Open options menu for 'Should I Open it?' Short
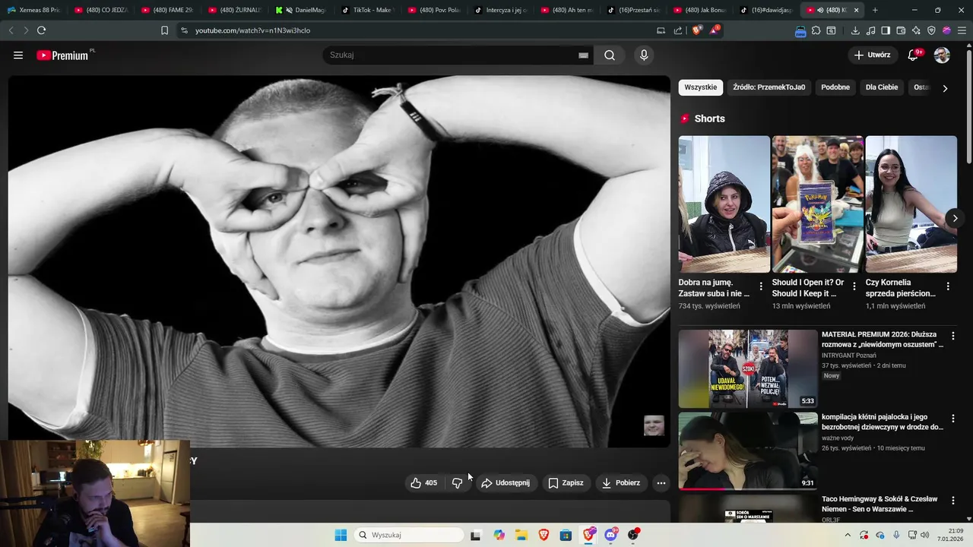This screenshot has height=547, width=973. point(854,286)
